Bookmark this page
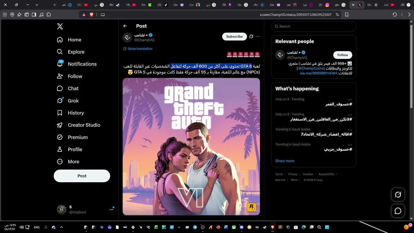Screen dimensions: 414x233 tap(347, 15)
